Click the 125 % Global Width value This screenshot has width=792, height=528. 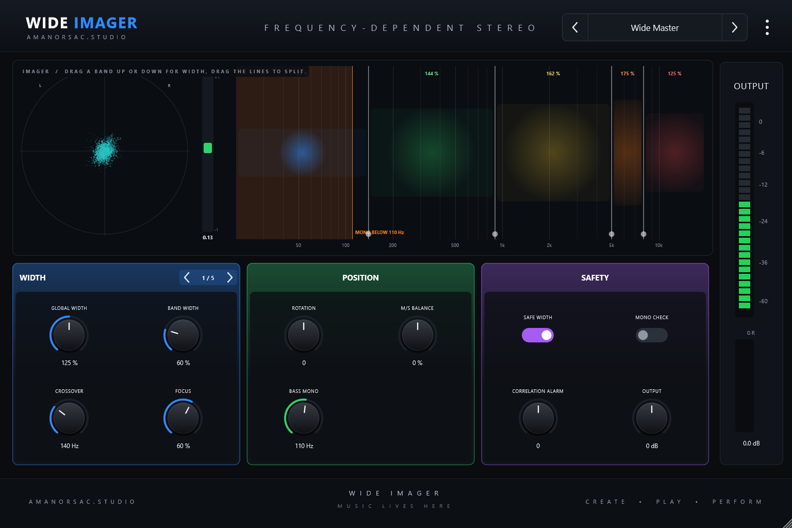tap(69, 363)
